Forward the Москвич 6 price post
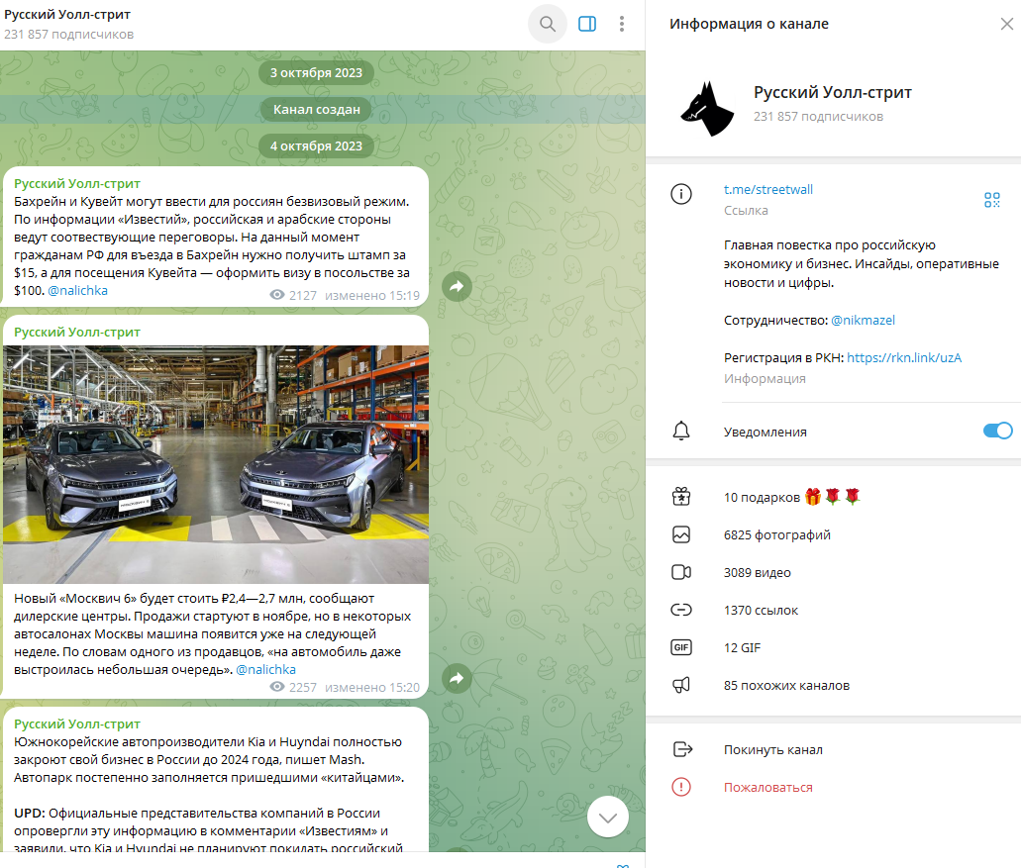Viewport: 1021px width, 868px height. [x=458, y=679]
